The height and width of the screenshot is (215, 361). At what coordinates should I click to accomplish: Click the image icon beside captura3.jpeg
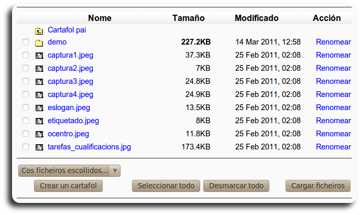pyautogui.click(x=39, y=82)
